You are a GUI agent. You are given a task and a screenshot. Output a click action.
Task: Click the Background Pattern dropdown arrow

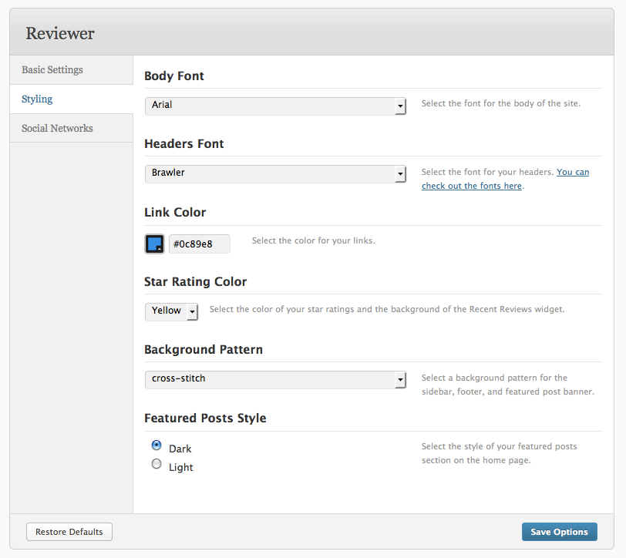tap(400, 380)
